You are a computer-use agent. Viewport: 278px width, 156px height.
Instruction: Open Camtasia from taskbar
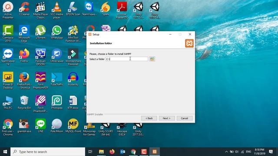(144, 152)
